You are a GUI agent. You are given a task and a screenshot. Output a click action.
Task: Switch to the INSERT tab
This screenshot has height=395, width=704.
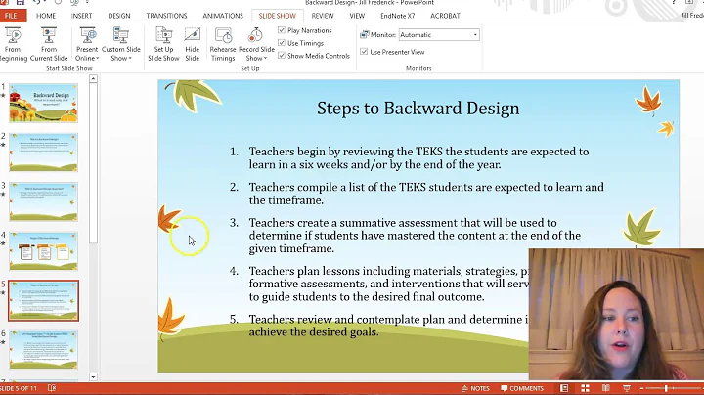click(x=82, y=16)
